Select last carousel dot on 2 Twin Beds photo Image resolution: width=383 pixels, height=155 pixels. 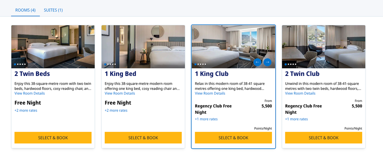(x=25, y=64)
